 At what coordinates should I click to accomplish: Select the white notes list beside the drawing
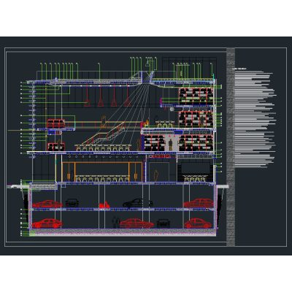pyautogui.click(x=255, y=119)
